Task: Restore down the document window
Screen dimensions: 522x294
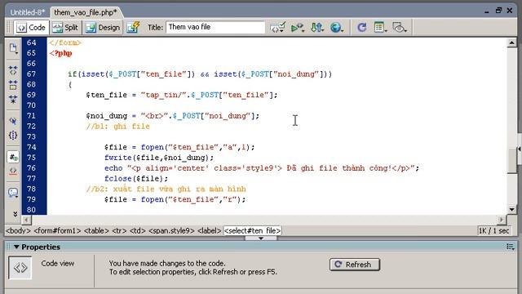Action: 498,11
